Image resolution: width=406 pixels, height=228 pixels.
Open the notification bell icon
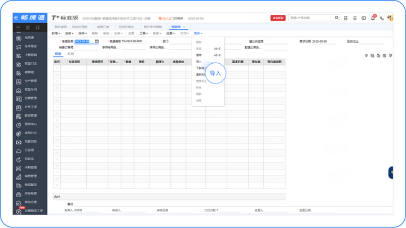373,18
